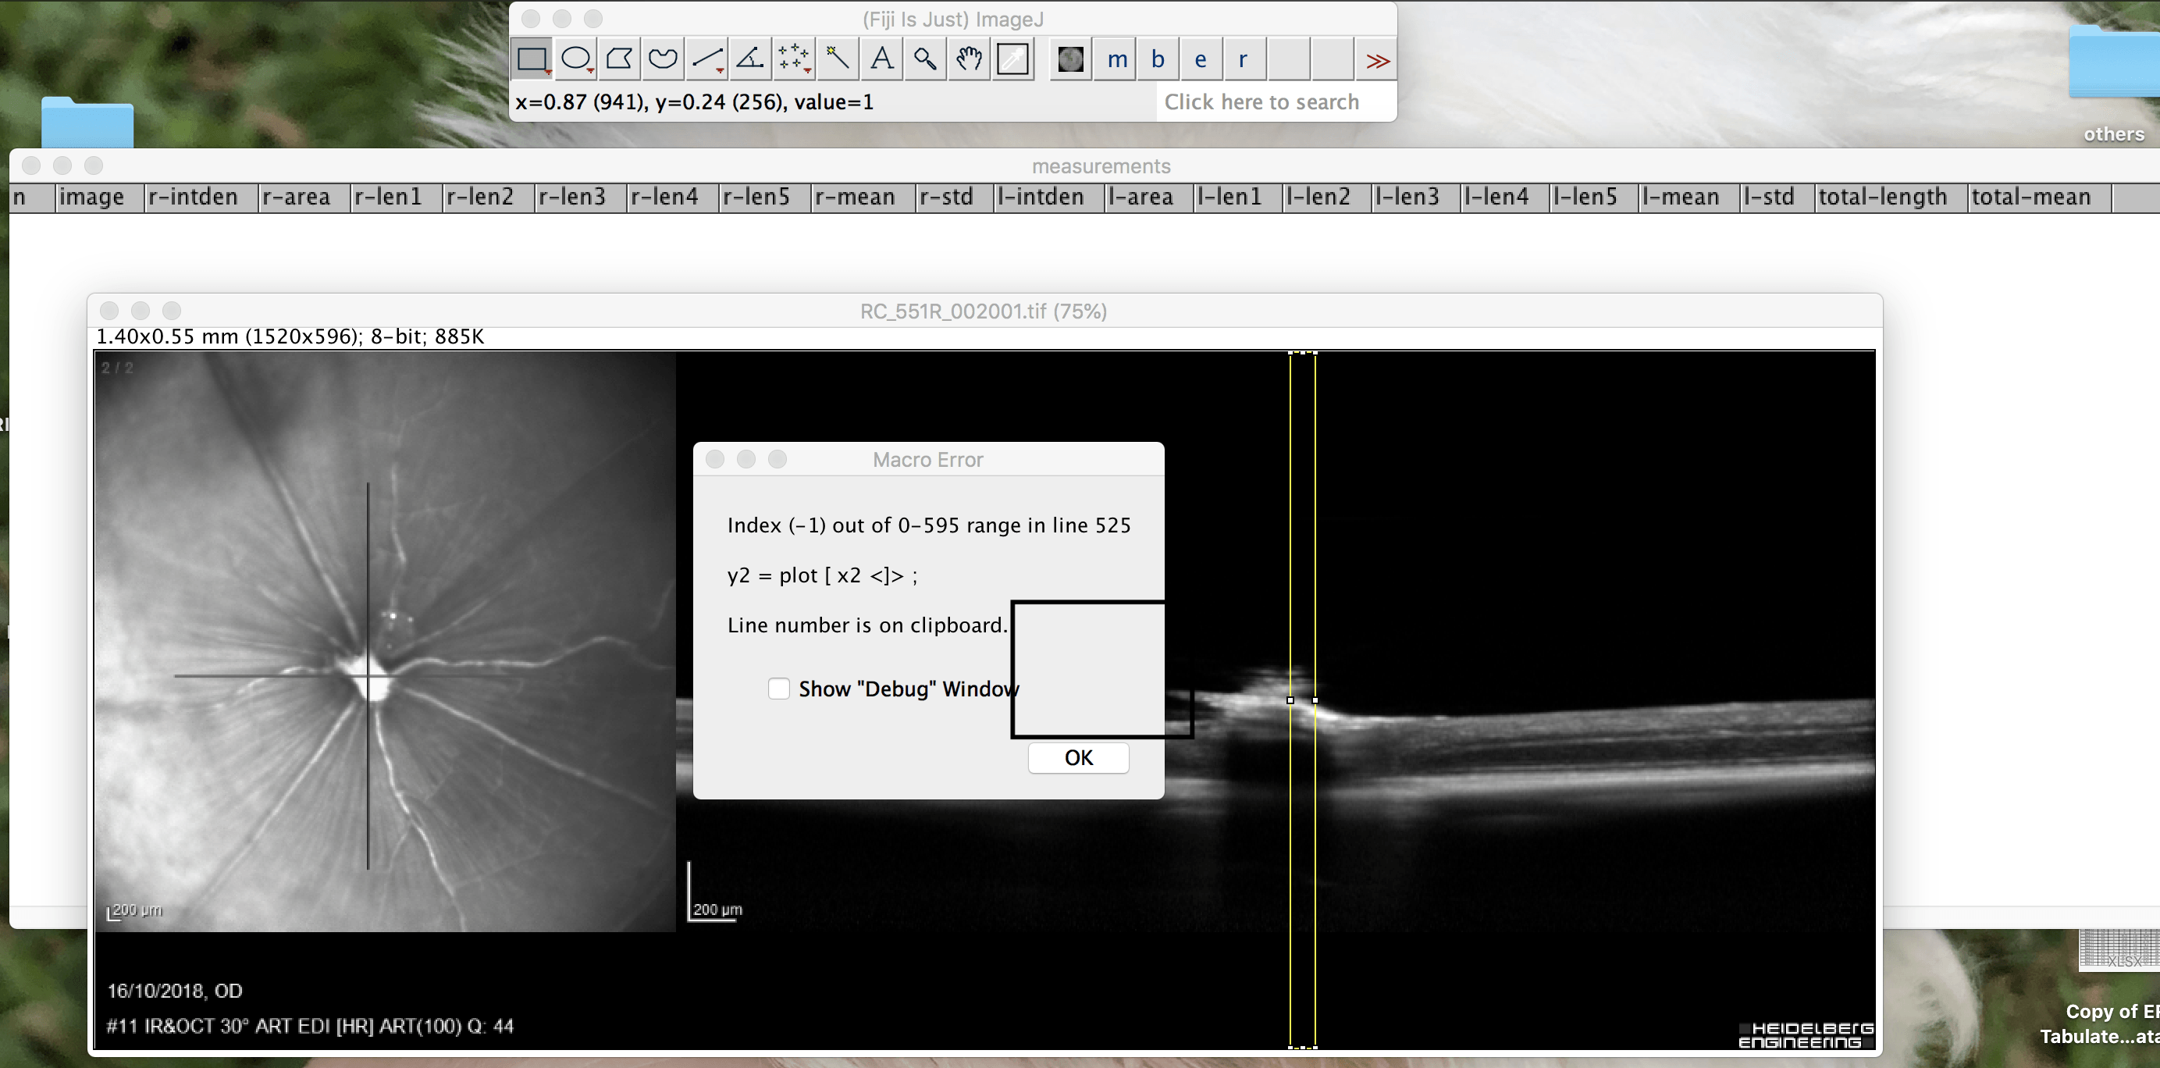The width and height of the screenshot is (2160, 1068).
Task: Click the 'l-len2' column header
Action: [1326, 197]
